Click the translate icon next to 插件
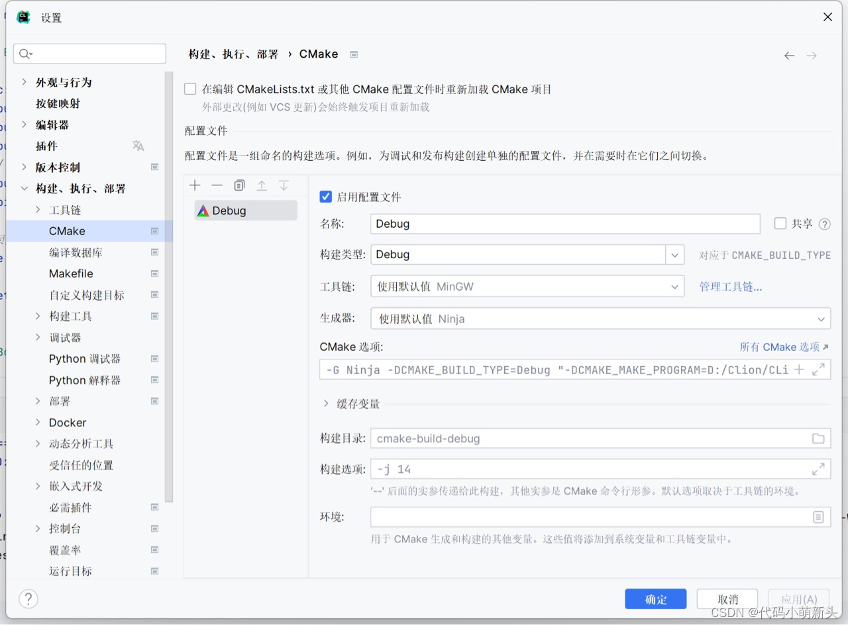 coord(138,146)
